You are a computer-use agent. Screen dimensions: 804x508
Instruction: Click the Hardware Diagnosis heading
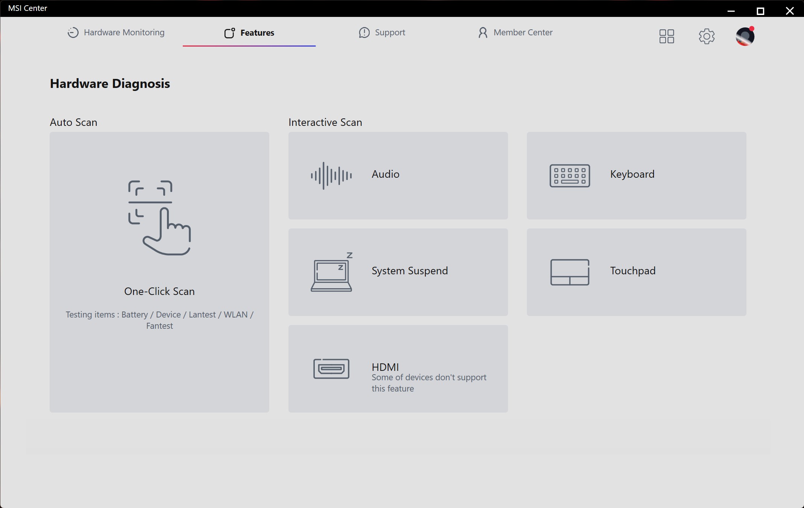(x=110, y=84)
